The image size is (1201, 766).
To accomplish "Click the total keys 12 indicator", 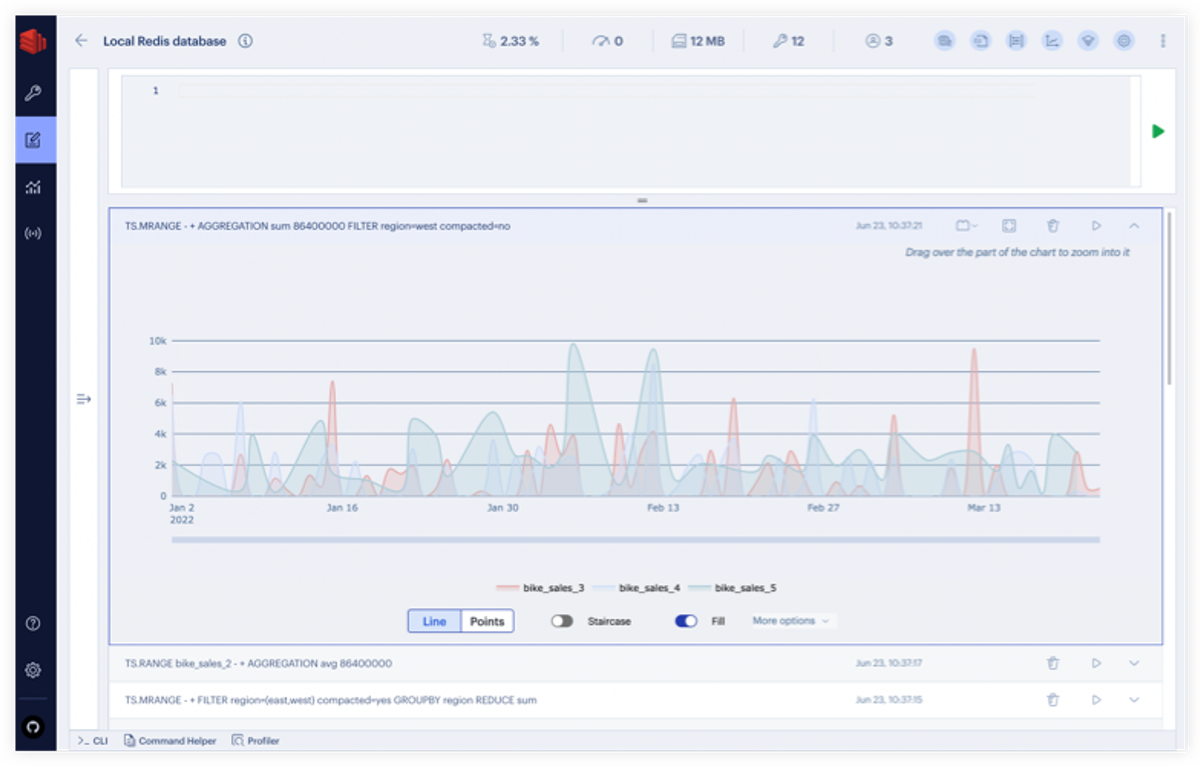I will [788, 41].
